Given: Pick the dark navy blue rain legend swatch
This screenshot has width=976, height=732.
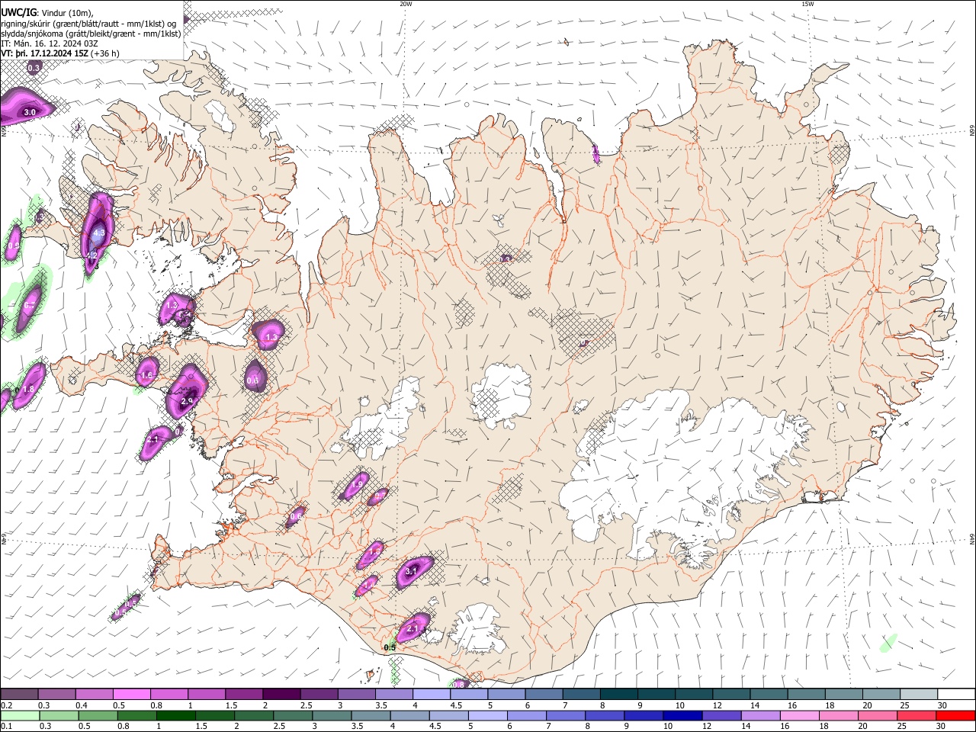Looking at the screenshot, I should click(x=682, y=715).
